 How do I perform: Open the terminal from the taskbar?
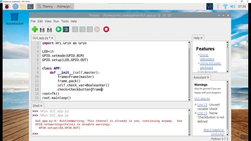(x=31, y=7)
